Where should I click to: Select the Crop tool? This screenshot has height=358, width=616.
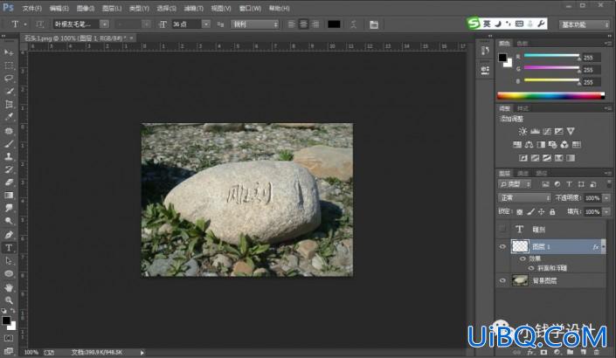9,104
